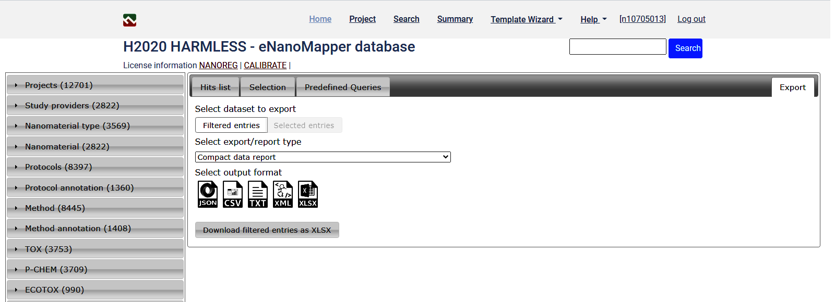Expand Protocol annotation (1360) facet
Screen dimensions: 835x302
pos(95,187)
